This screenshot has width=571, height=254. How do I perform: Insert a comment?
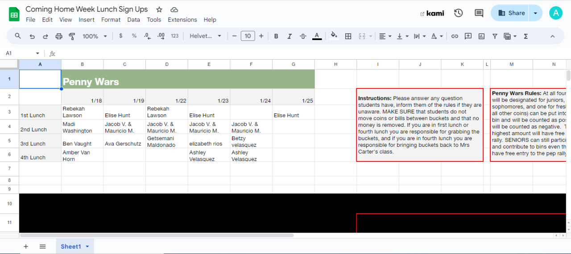click(x=468, y=36)
